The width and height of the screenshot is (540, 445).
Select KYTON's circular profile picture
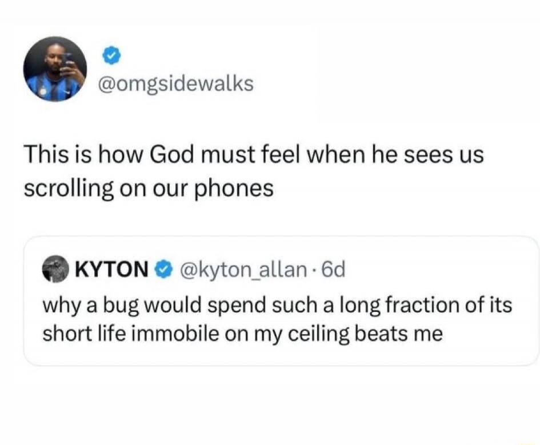(x=54, y=269)
